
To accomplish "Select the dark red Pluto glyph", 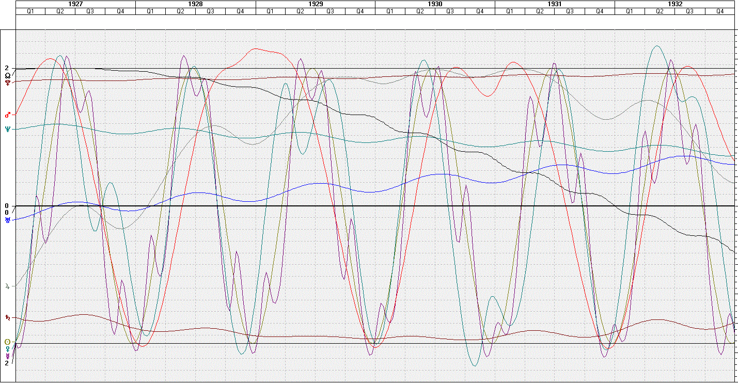I will (7, 83).
